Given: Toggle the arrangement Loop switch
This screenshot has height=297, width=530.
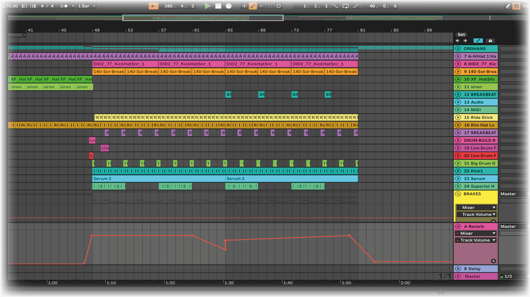Looking at the screenshot, I should click(346, 6).
